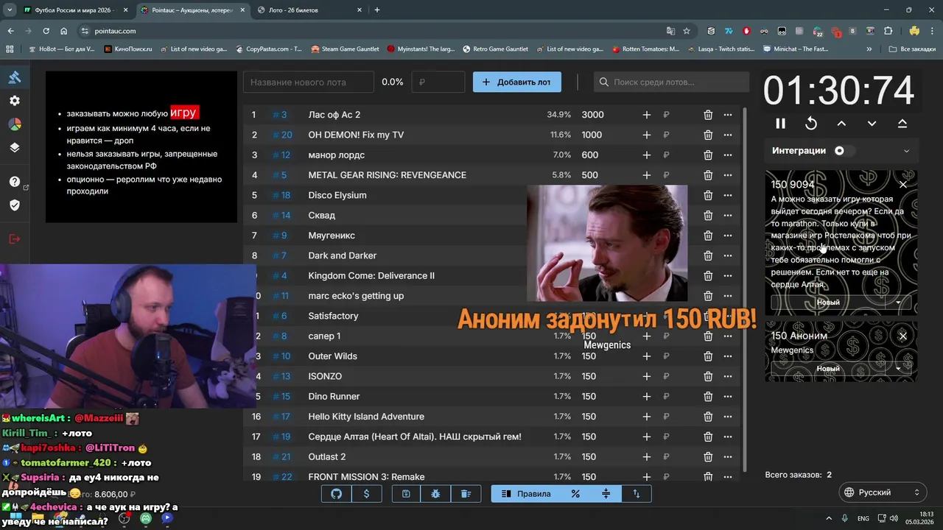Screen dimensions: 943x530
Task: Click the sort arrows button
Action: coord(637,494)
